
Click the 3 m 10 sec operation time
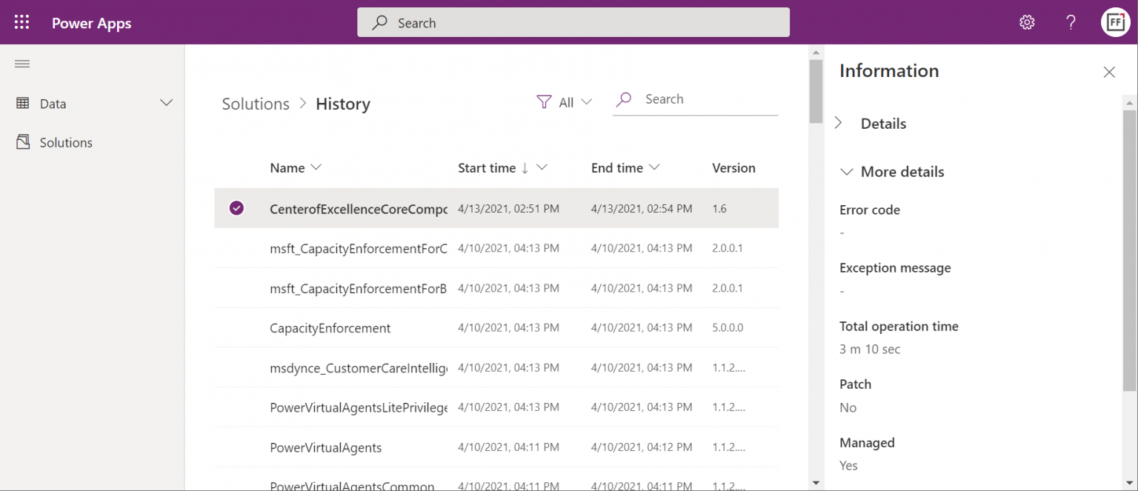[x=870, y=349]
